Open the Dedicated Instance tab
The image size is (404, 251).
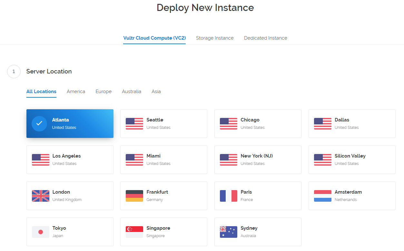[x=265, y=38]
